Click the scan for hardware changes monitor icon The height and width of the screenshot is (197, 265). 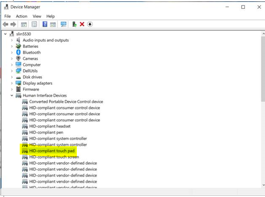pos(64,24)
